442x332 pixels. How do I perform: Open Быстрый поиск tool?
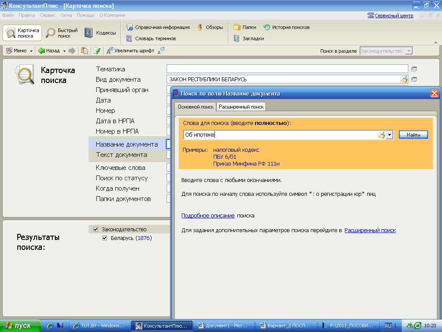click(62, 33)
